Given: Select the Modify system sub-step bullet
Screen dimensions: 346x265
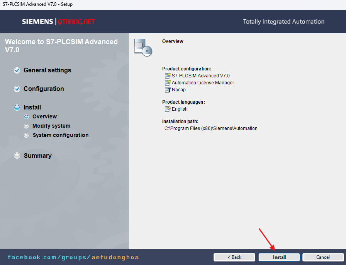Looking at the screenshot, I should click(x=26, y=126).
